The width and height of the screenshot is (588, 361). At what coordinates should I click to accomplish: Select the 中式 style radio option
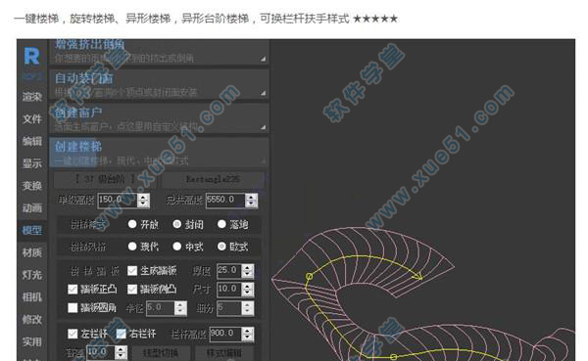pos(176,247)
